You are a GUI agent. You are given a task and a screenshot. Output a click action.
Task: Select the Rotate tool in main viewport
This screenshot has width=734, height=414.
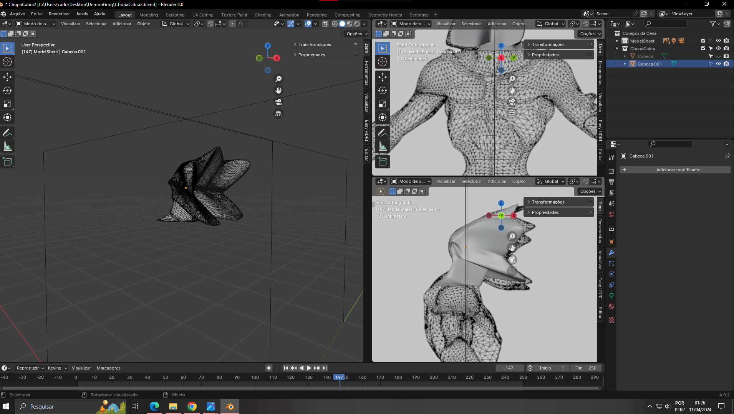pyautogui.click(x=7, y=90)
